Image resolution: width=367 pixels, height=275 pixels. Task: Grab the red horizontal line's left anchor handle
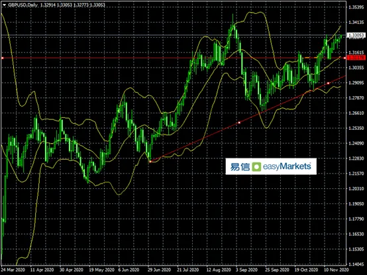coord(3,58)
